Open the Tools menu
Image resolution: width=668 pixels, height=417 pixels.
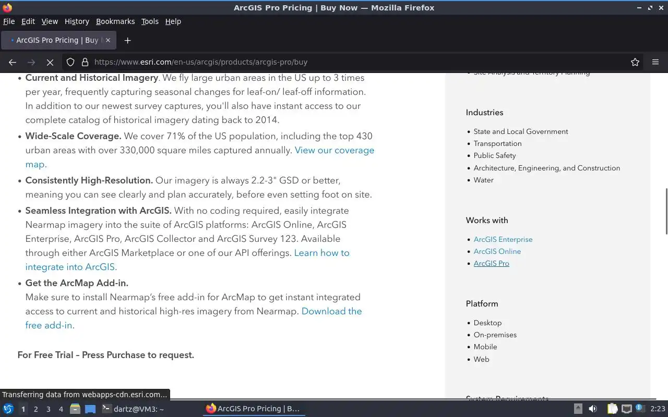[150, 21]
